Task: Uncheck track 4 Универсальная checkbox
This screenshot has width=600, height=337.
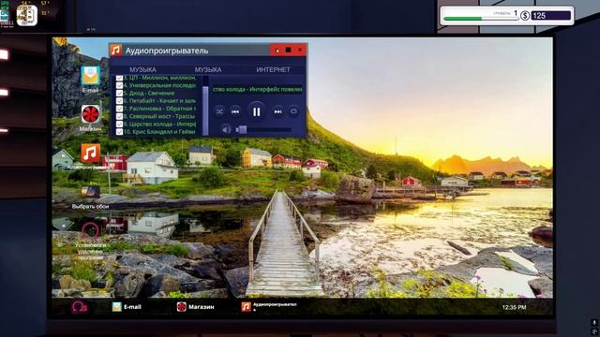Action: point(119,85)
